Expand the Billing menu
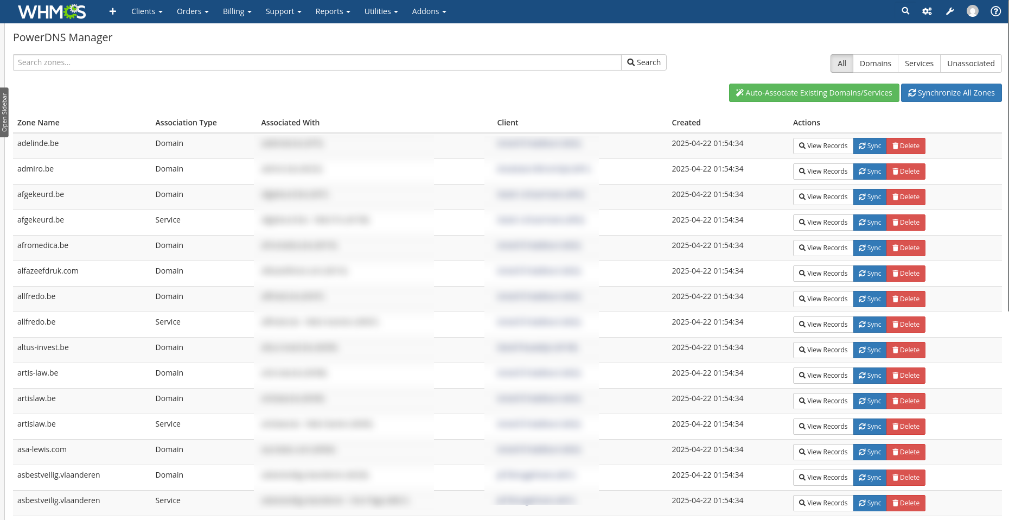Viewport: 1009px width, 520px height. (x=237, y=11)
